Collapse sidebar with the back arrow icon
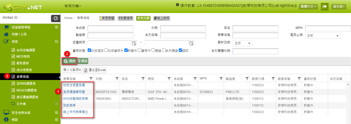 point(55,18)
